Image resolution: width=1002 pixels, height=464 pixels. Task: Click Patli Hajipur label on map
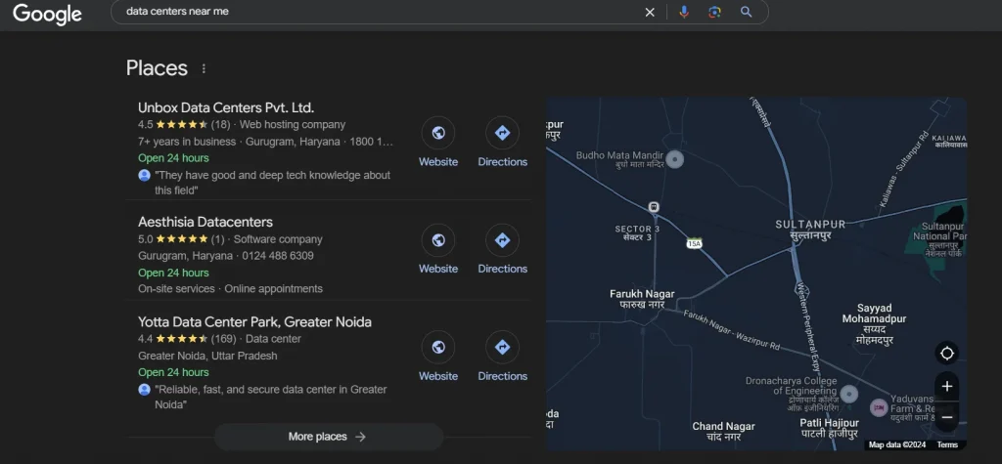830,428
